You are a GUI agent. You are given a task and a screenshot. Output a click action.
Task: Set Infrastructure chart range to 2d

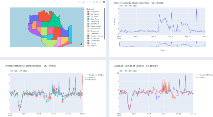[16, 71]
